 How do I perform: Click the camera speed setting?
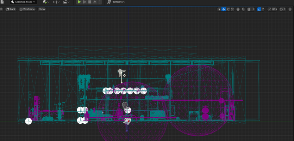282,9
